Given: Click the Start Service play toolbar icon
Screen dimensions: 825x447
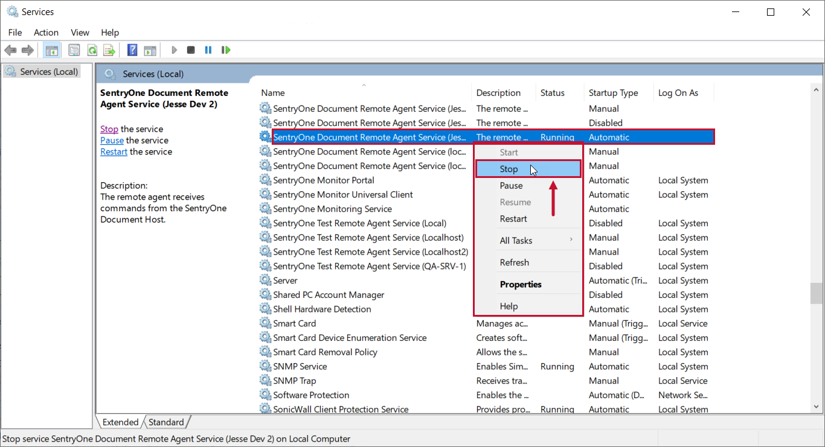Looking at the screenshot, I should click(x=174, y=50).
